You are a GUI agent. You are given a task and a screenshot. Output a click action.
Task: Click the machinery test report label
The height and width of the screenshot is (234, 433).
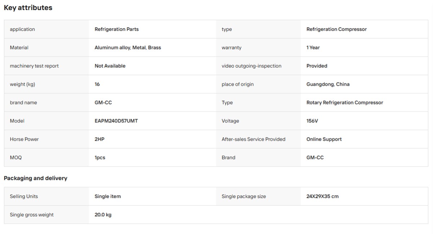[34, 66]
